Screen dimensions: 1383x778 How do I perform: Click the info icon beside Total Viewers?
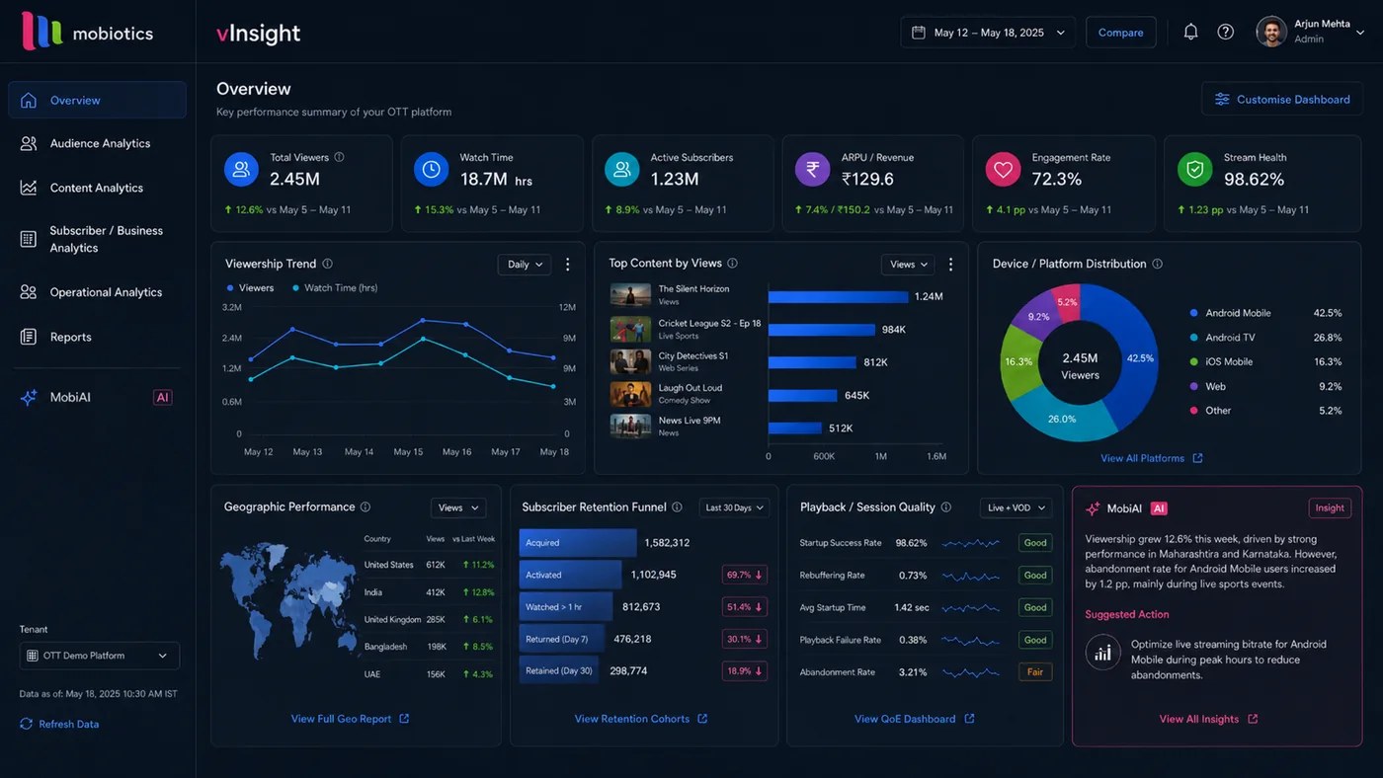(x=339, y=157)
